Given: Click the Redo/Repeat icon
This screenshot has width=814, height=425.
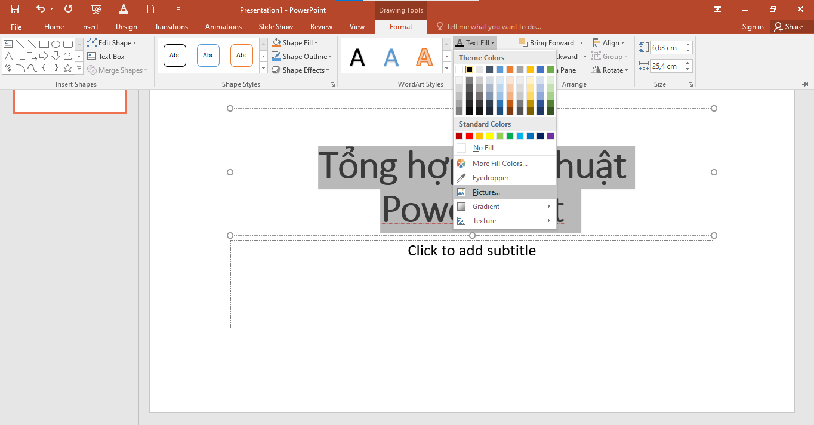Looking at the screenshot, I should [68, 9].
